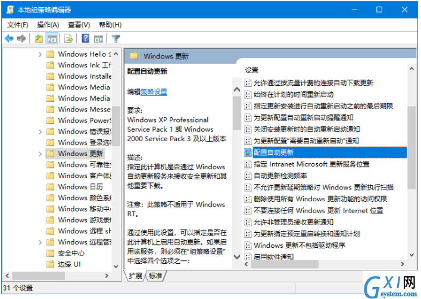Click the folder icon for 安全中心
The width and height of the screenshot is (421, 299).
pyautogui.click(x=50, y=253)
